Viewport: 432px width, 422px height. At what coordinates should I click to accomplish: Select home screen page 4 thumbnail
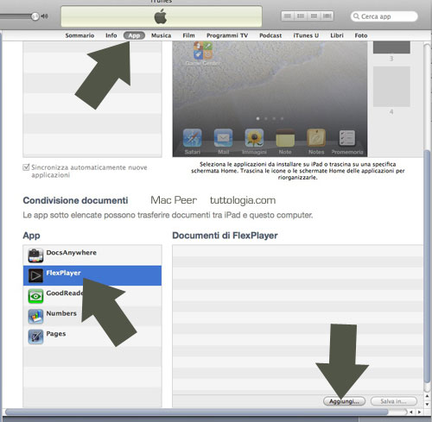click(391, 86)
